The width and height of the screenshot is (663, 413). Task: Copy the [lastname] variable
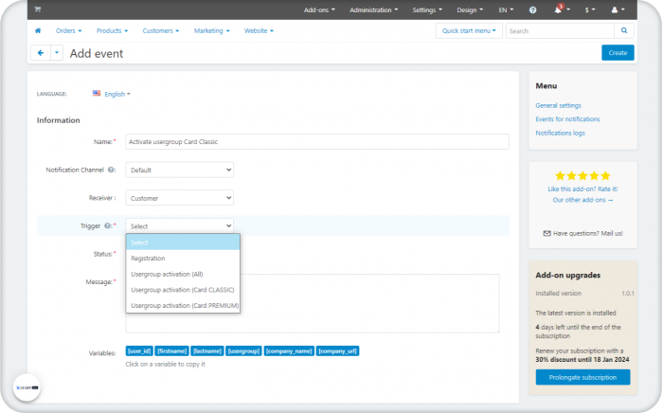click(x=207, y=350)
